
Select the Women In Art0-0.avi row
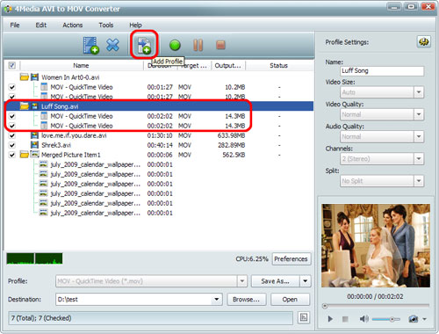tap(159, 77)
